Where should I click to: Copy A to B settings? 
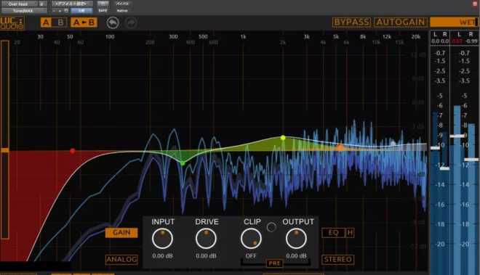(x=84, y=22)
